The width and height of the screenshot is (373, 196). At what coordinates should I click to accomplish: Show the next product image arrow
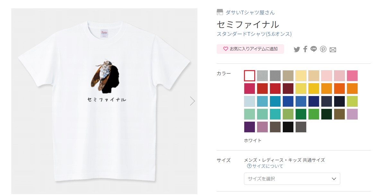point(193,101)
